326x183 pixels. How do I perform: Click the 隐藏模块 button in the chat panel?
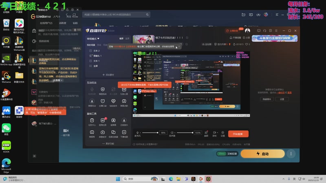(267, 99)
